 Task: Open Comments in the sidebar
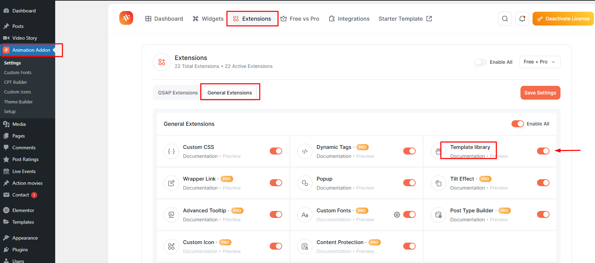[28, 148]
